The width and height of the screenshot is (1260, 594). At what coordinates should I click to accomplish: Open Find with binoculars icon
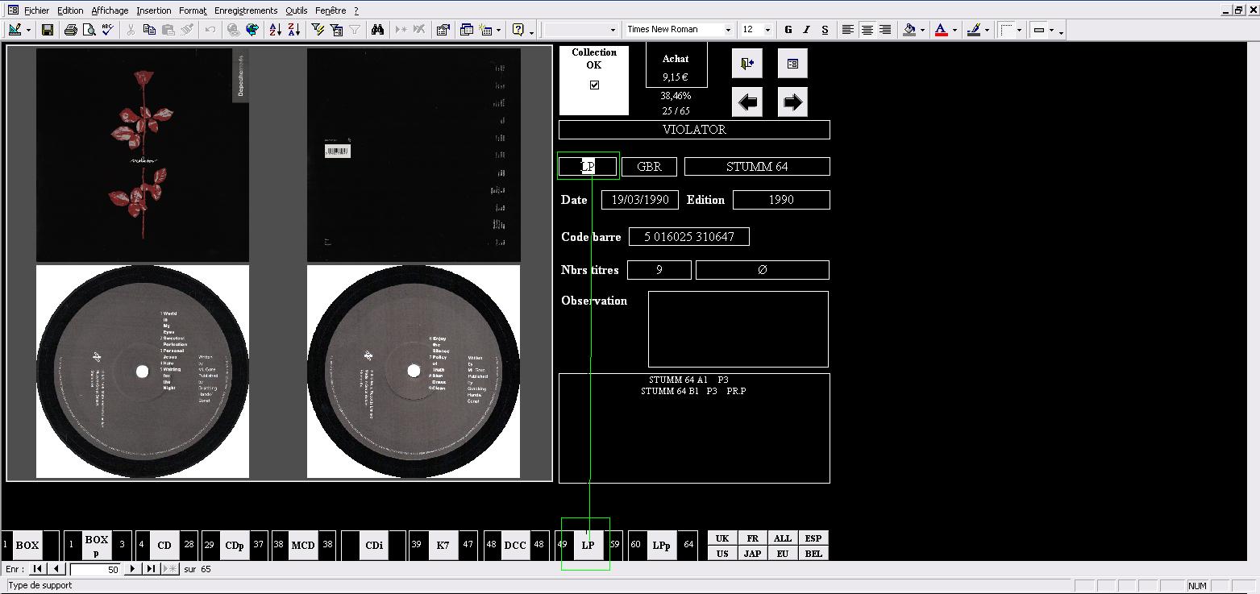click(x=377, y=30)
